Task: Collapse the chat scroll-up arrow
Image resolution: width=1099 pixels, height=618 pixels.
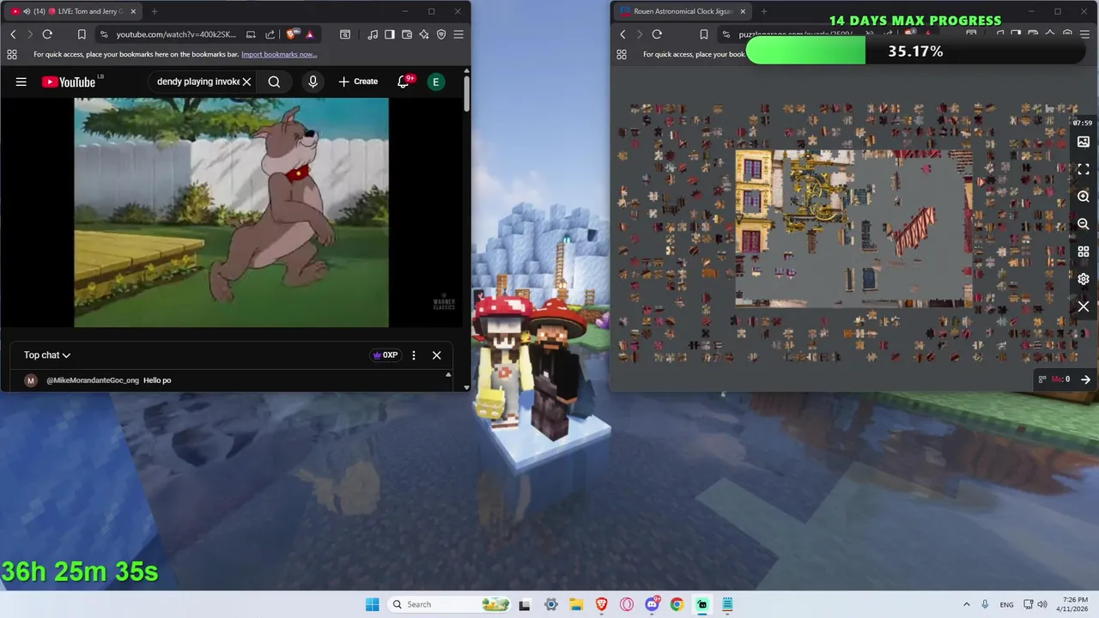Action: (x=447, y=375)
